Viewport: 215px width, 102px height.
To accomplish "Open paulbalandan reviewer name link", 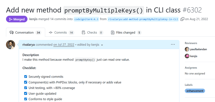I will click(199, 49).
